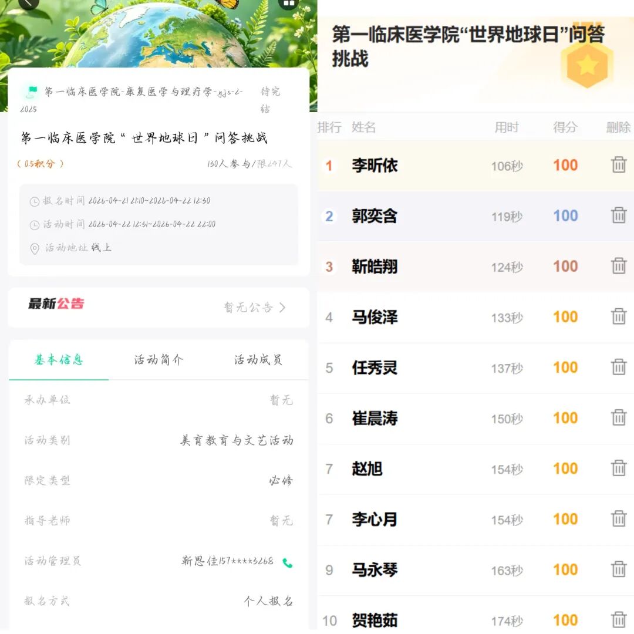Select the name 任秀灵
The height and width of the screenshot is (634, 634).
375,367
